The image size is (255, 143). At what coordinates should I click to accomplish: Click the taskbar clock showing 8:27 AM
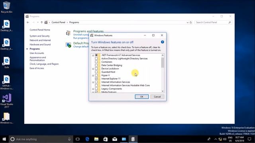click(239, 139)
